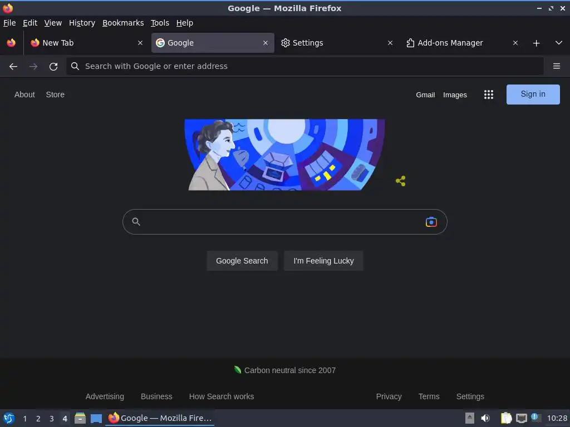Screen dimensions: 570x427
Task: Reload the current page
Action: (x=53, y=66)
